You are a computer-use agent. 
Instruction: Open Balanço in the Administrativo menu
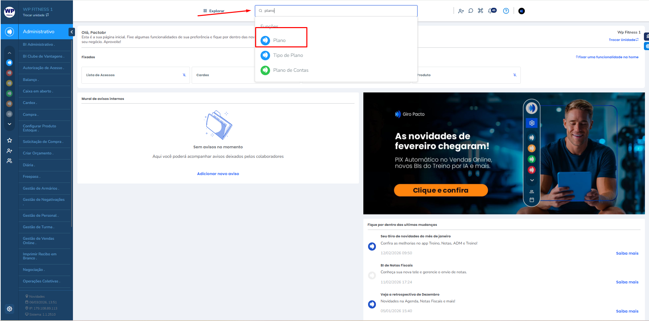pos(30,80)
